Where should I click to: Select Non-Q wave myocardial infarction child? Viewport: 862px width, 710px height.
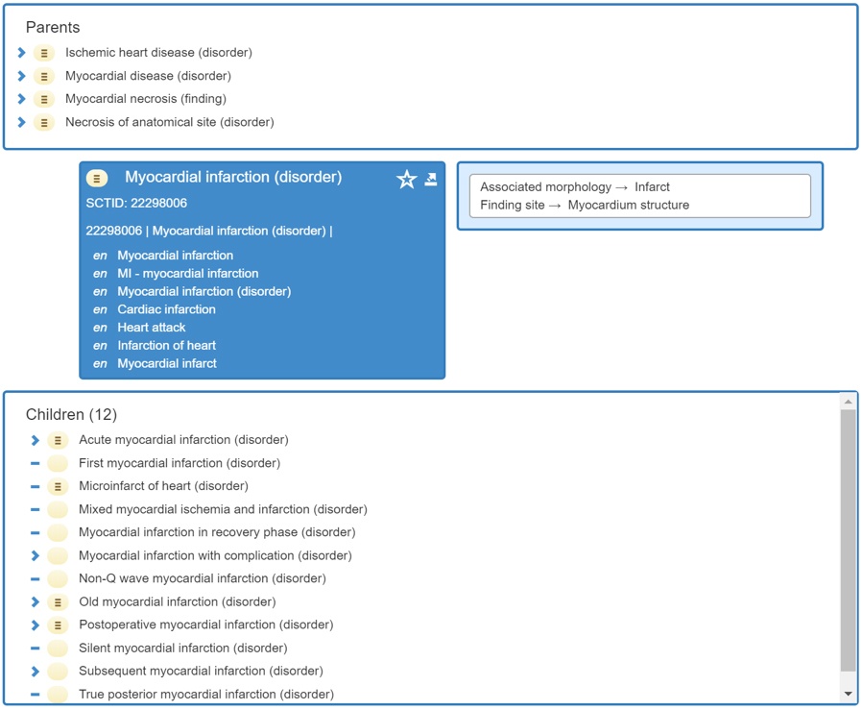203,578
